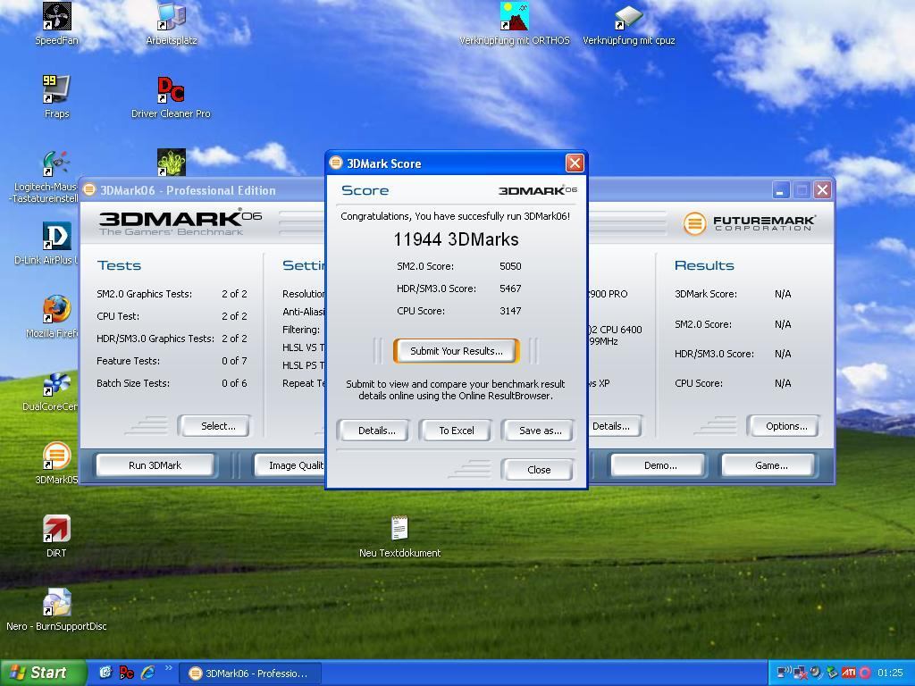The image size is (915, 686).
Task: Open the Neu Textdokument file icon
Action: click(399, 536)
